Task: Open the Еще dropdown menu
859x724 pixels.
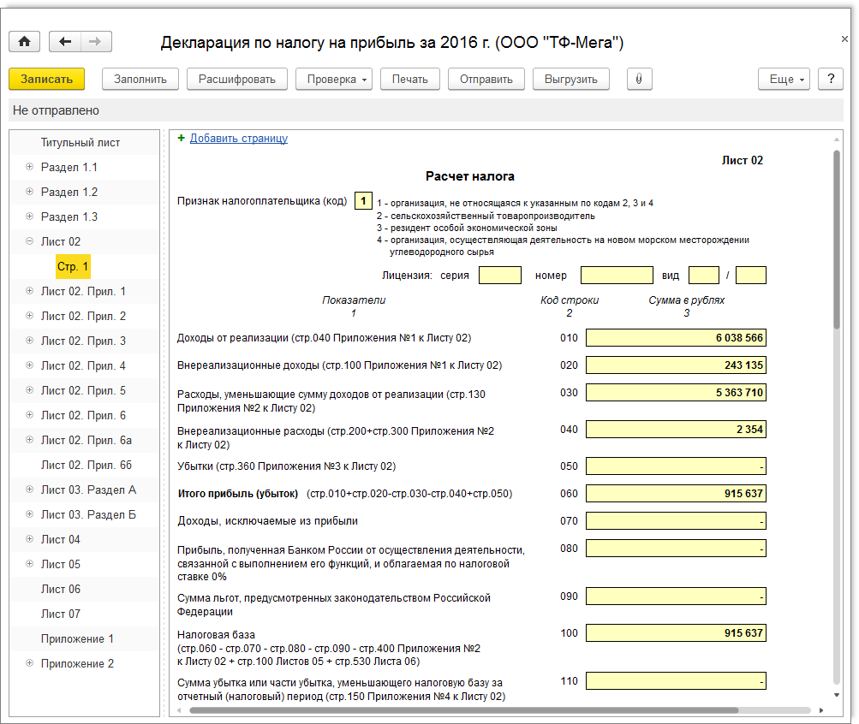Action: tap(784, 79)
